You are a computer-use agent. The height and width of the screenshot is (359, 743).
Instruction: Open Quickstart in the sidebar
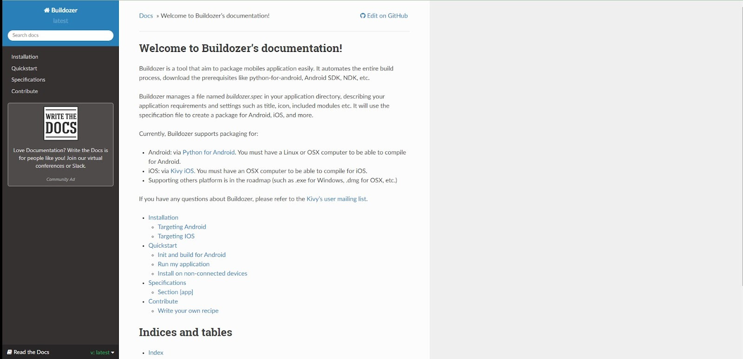point(24,68)
